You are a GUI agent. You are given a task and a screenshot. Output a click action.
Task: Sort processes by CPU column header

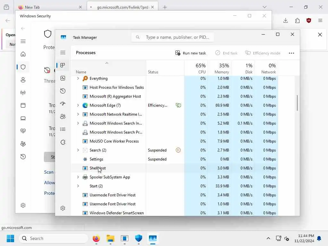click(196, 68)
